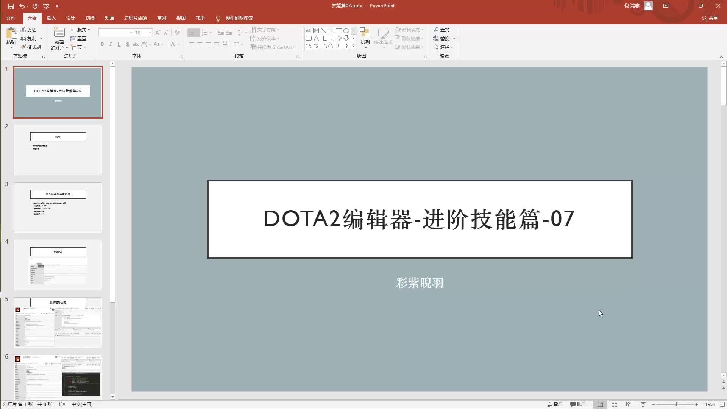This screenshot has width=727, height=409.
Task: Click the slide title text DOTA2编辑器-进阶技能篇-07
Action: coord(419,219)
